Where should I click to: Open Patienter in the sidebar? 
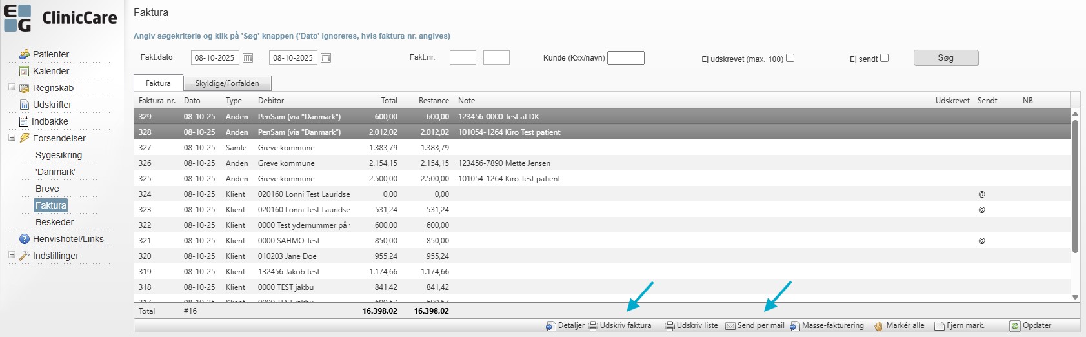pos(50,54)
